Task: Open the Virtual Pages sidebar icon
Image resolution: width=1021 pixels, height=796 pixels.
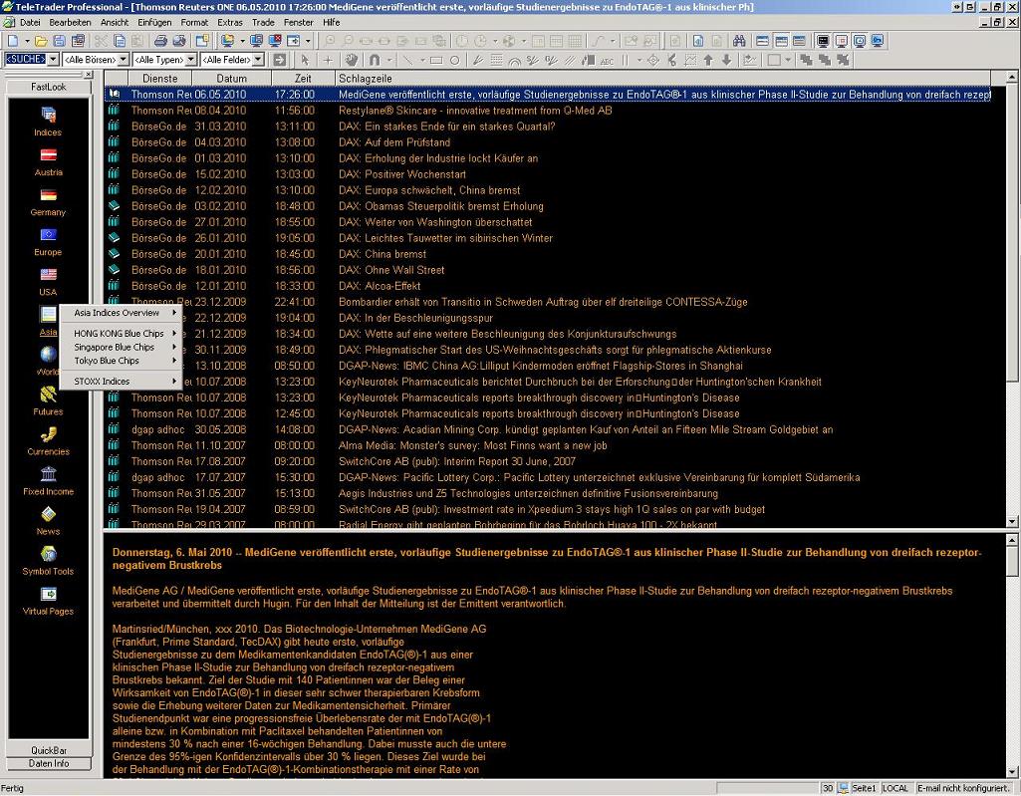Action: [48, 594]
